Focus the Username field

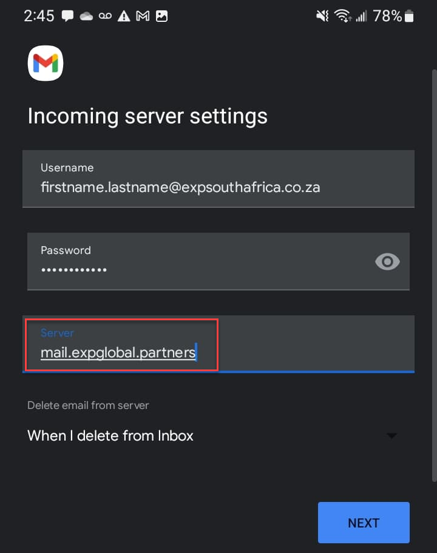click(x=218, y=179)
